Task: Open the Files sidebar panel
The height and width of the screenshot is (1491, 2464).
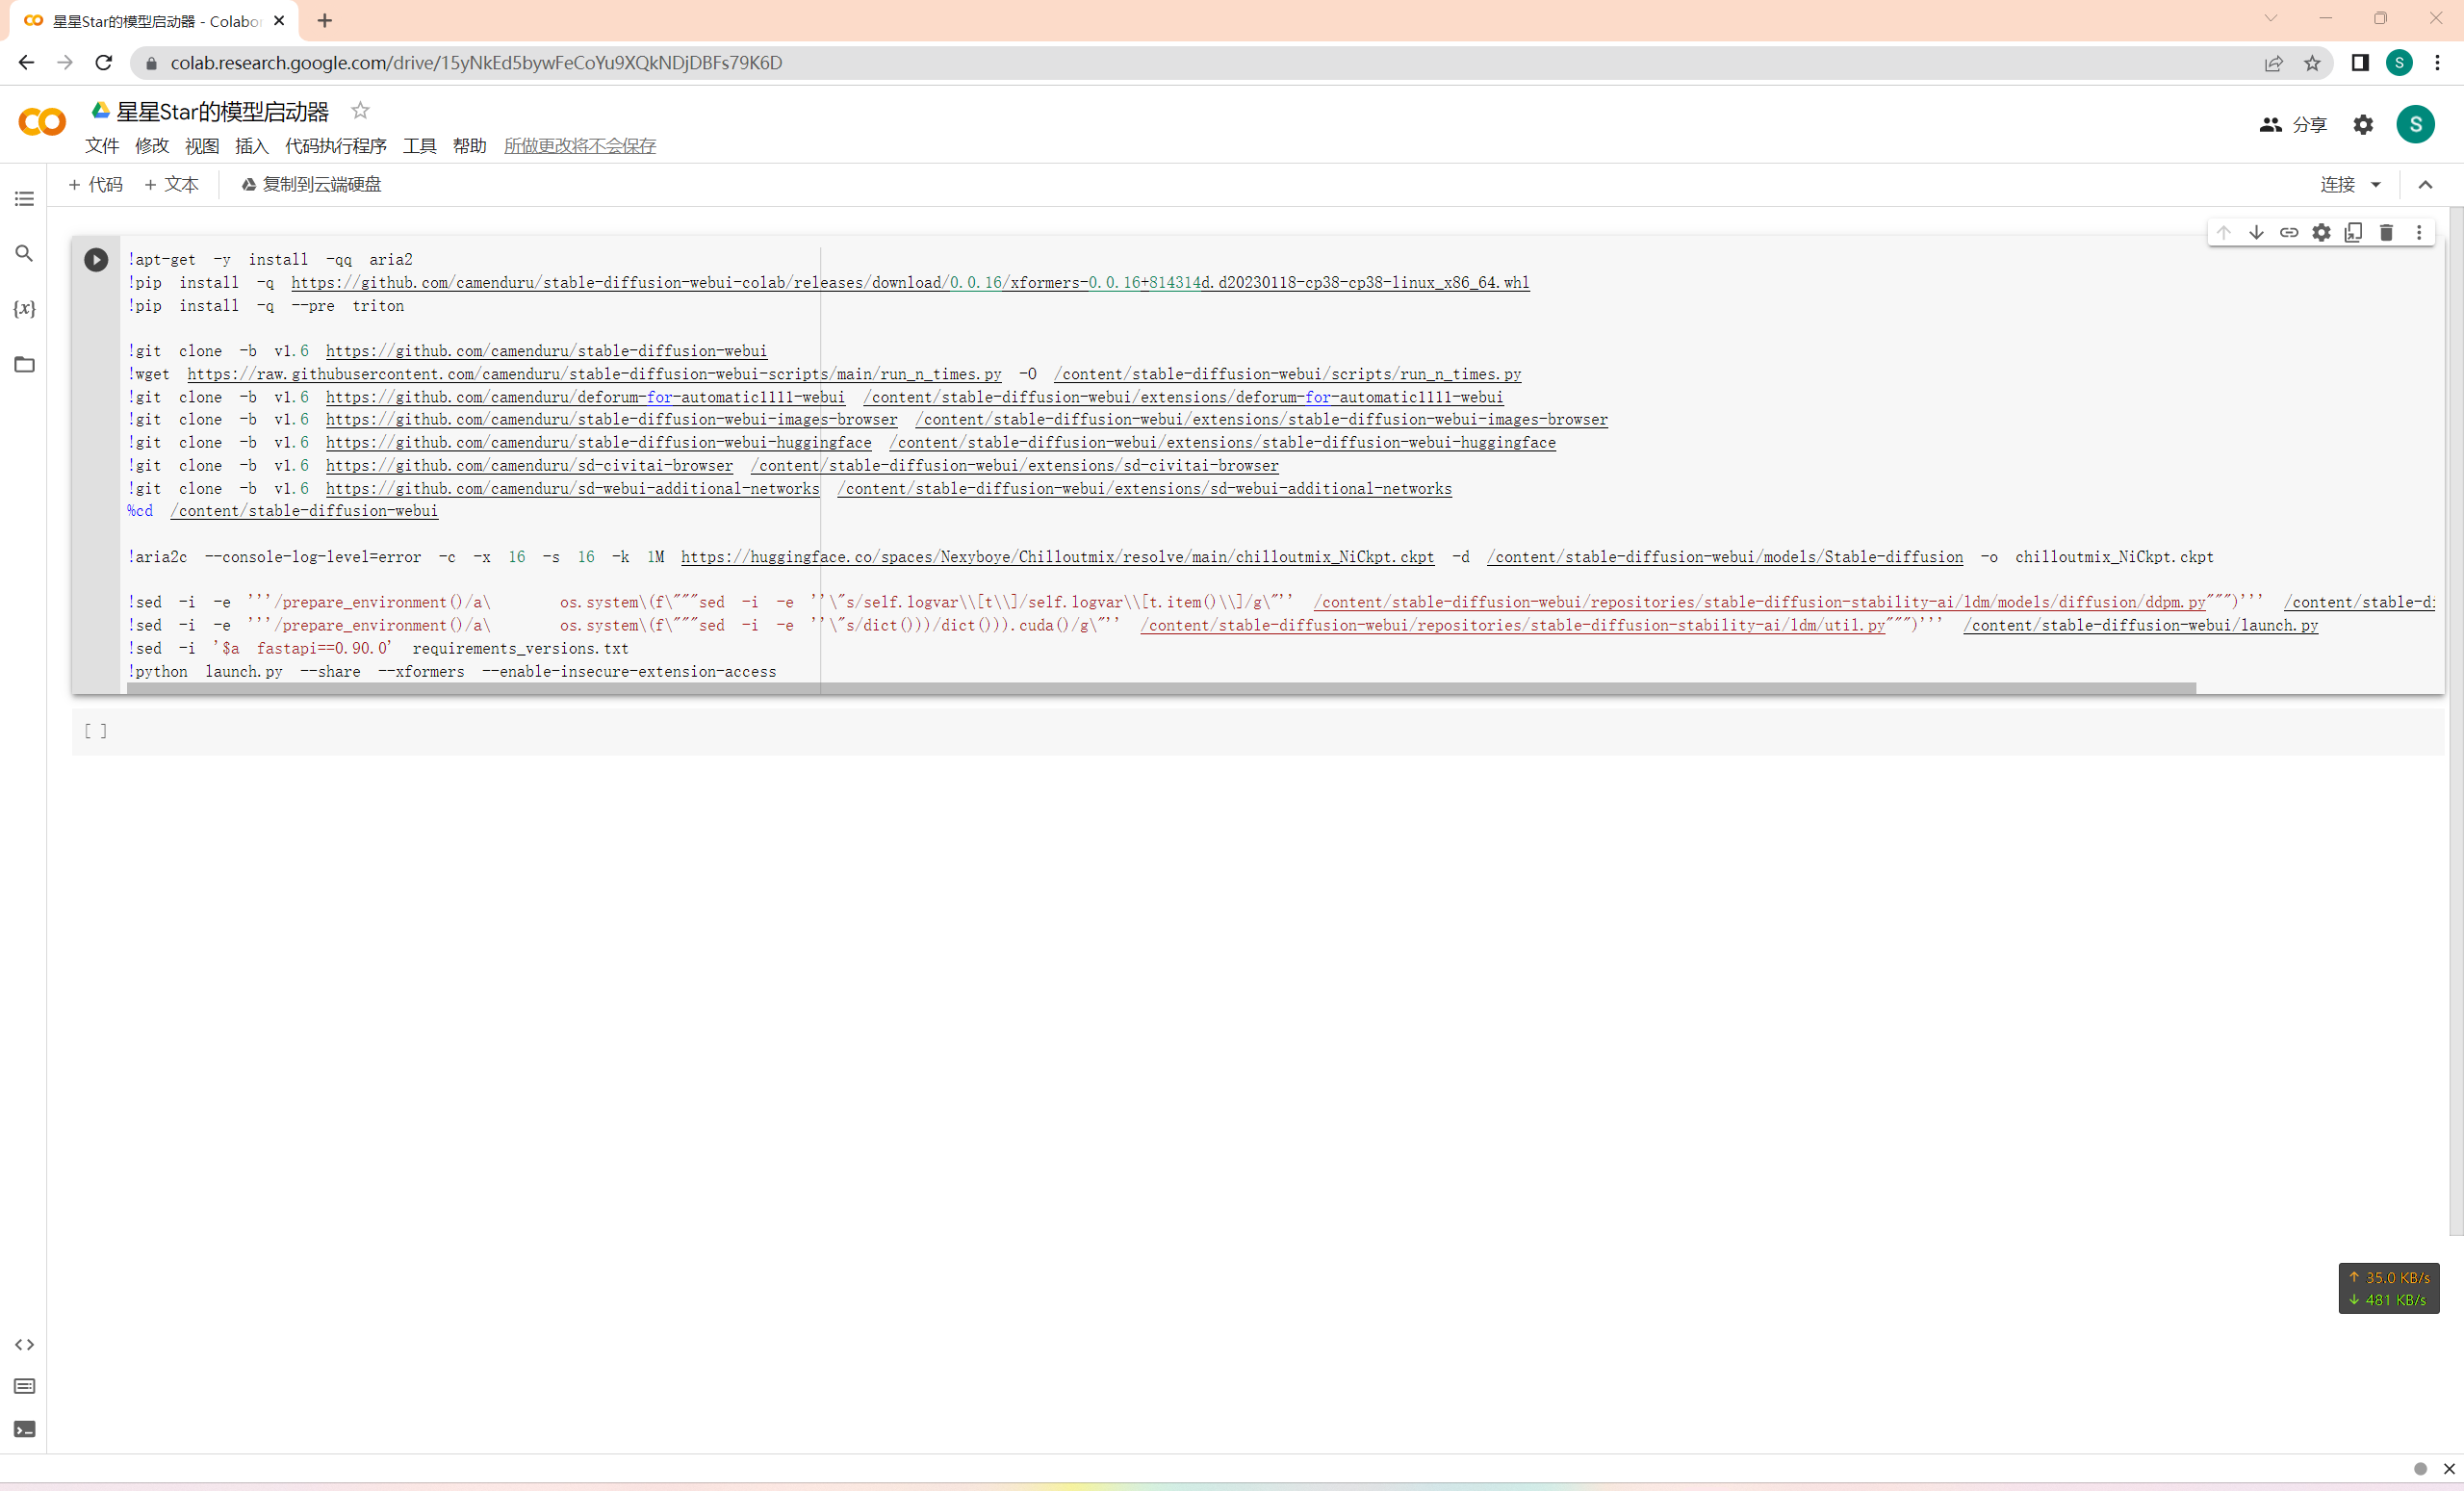Action: point(24,364)
